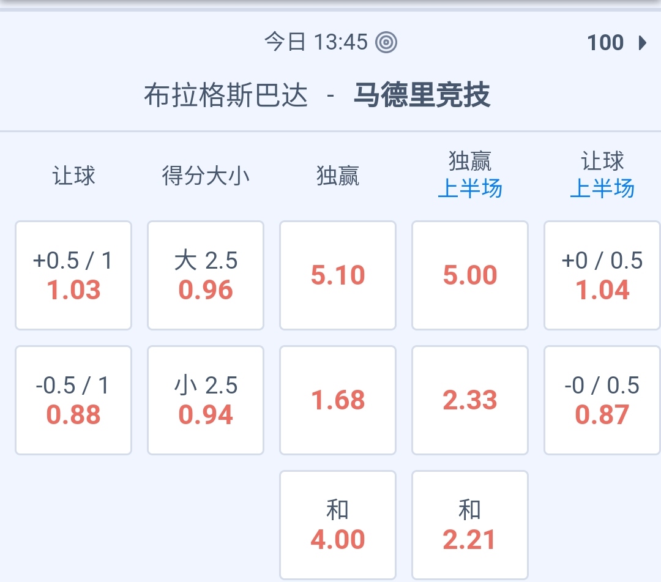
Task: Choose the full-time draw at 4.00
Action: [338, 524]
